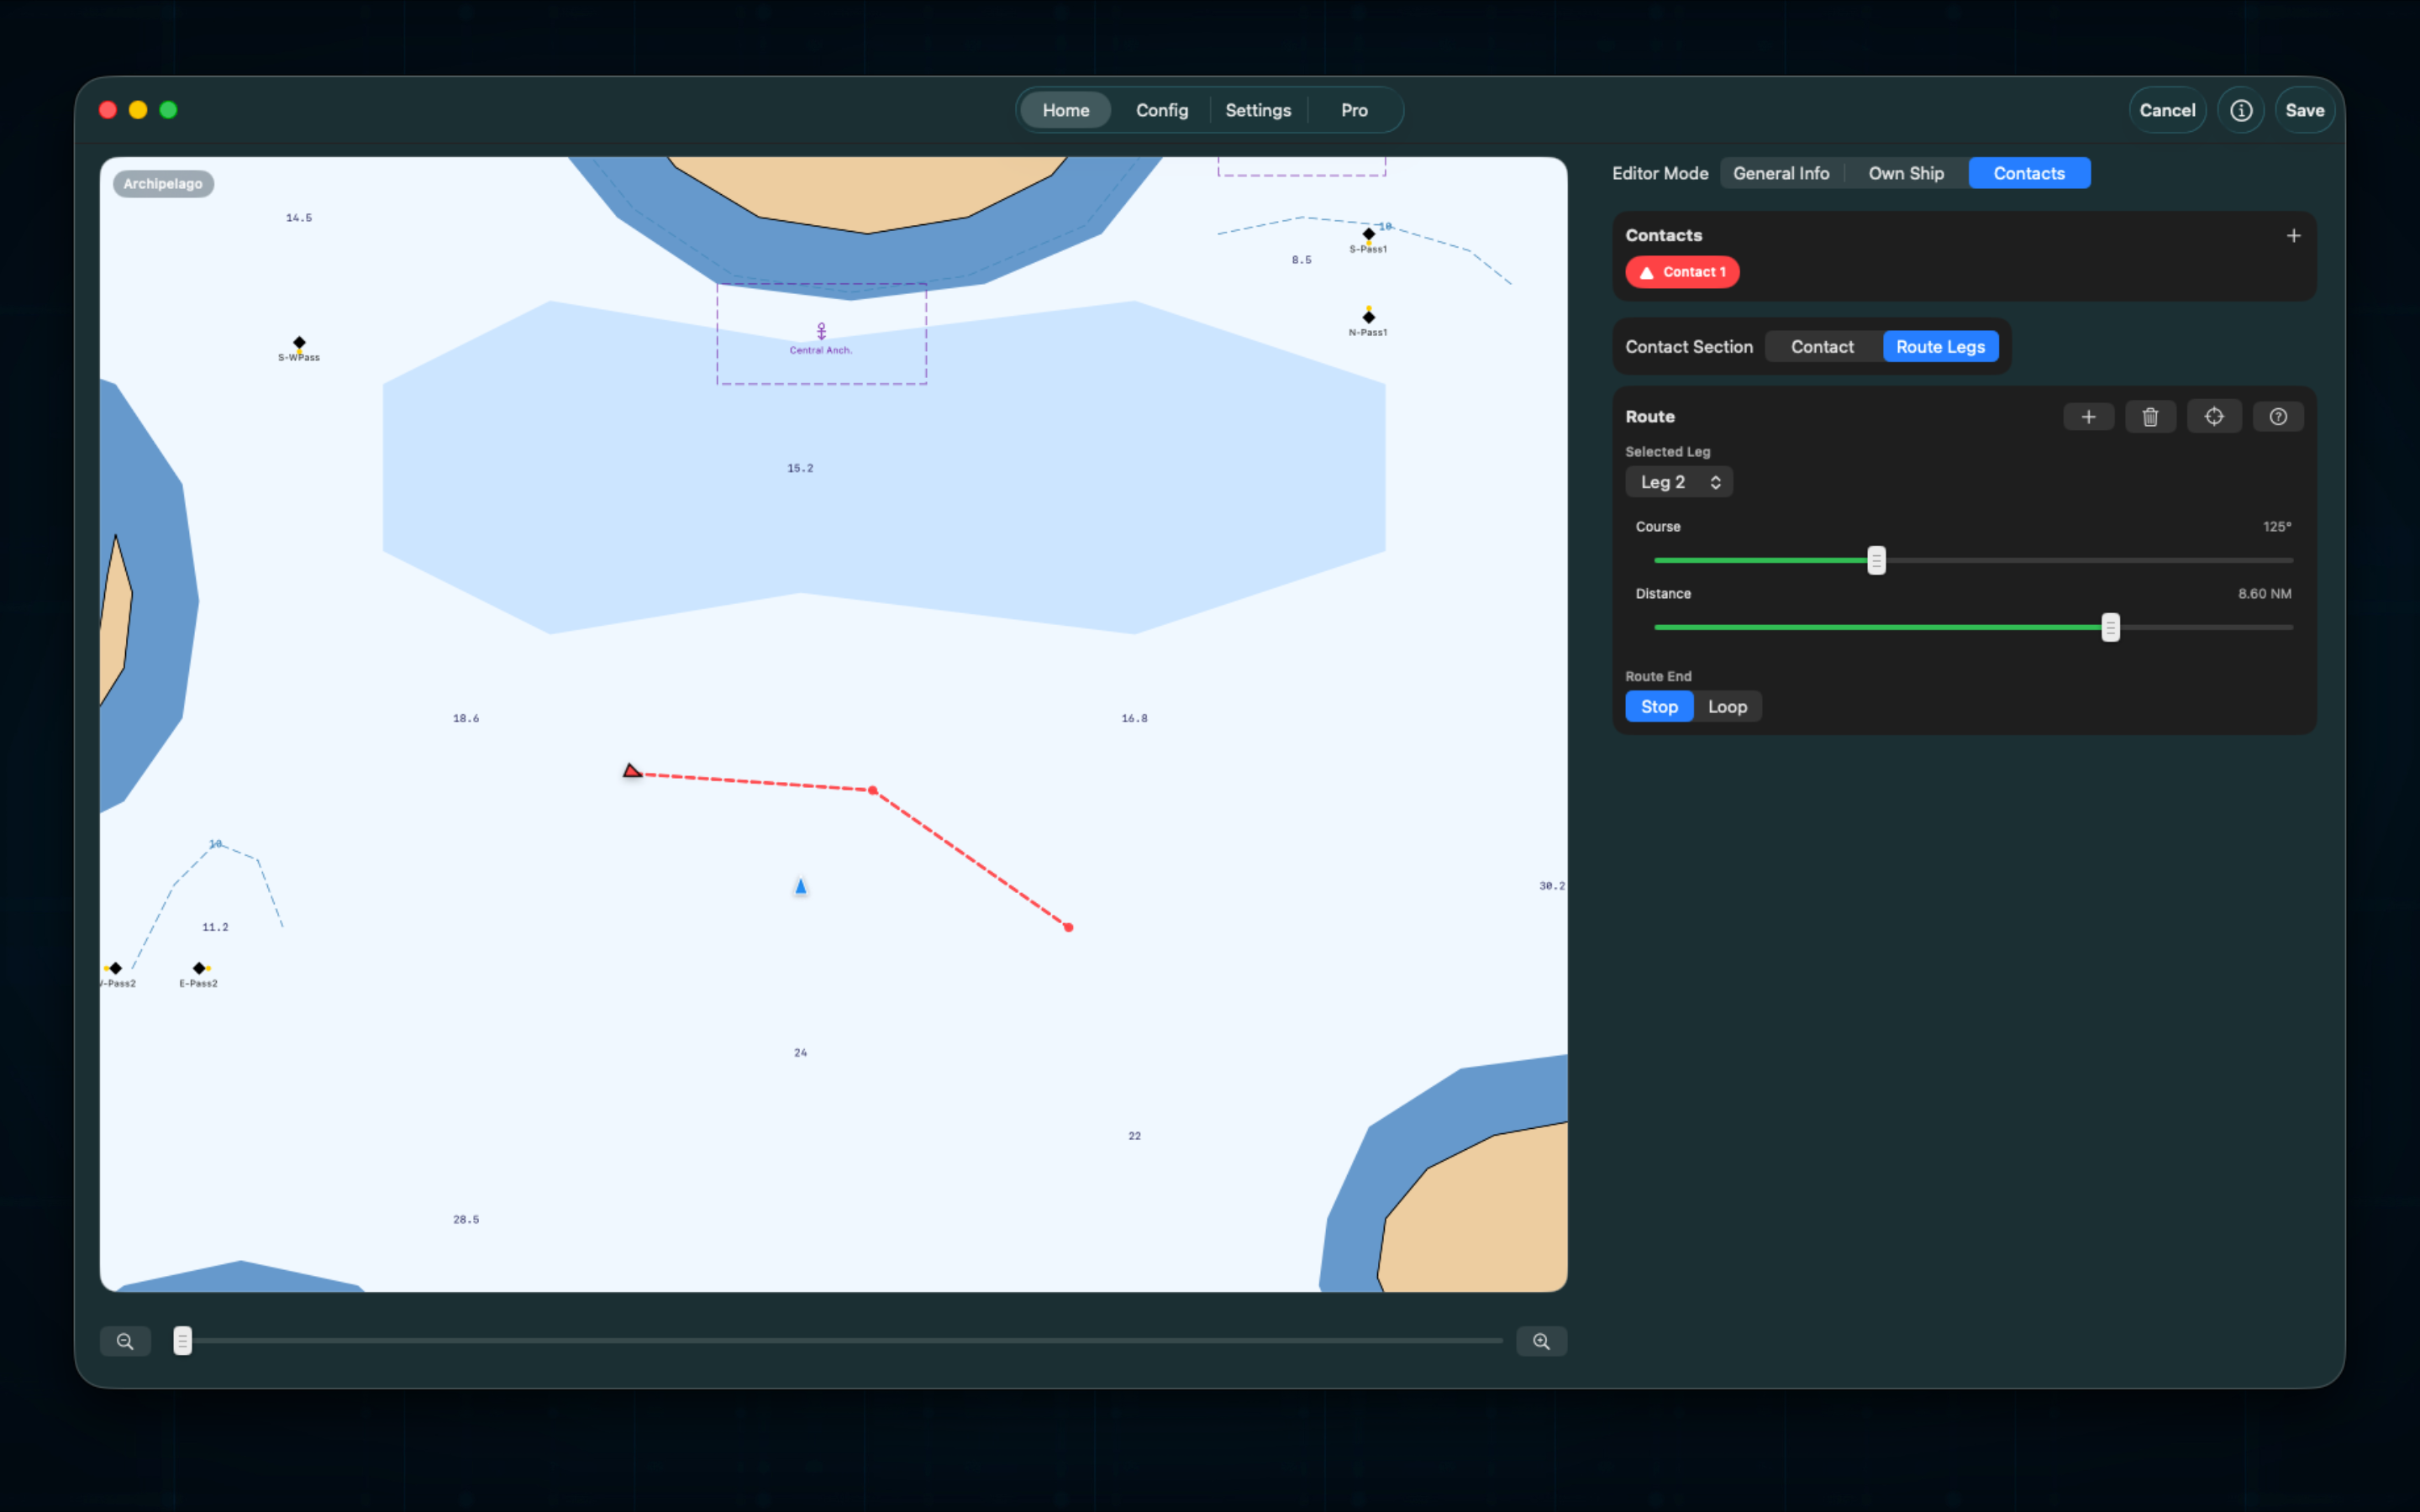Select Contacts editor mode
This screenshot has height=1512, width=2420.
pos(2029,173)
